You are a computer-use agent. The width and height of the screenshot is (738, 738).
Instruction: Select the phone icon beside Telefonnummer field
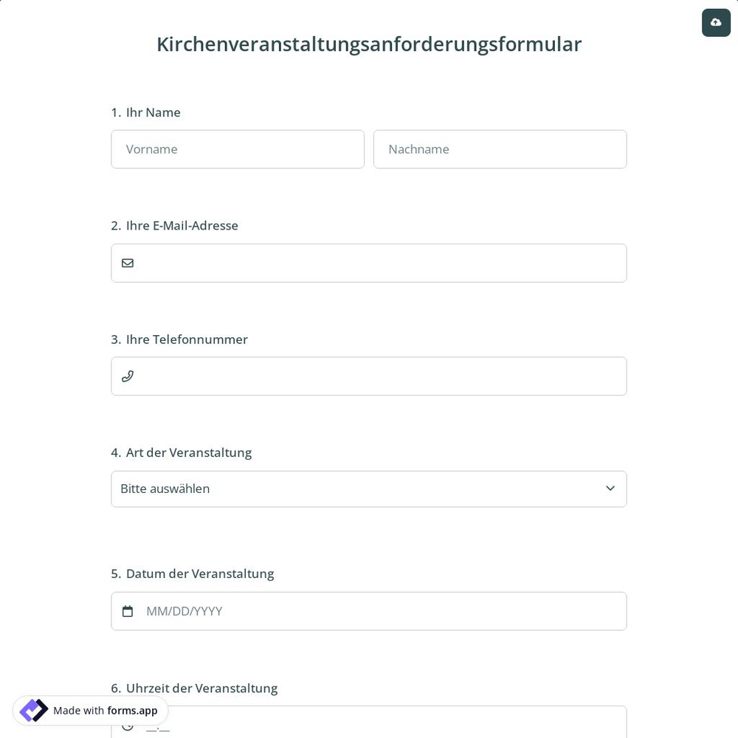click(128, 376)
